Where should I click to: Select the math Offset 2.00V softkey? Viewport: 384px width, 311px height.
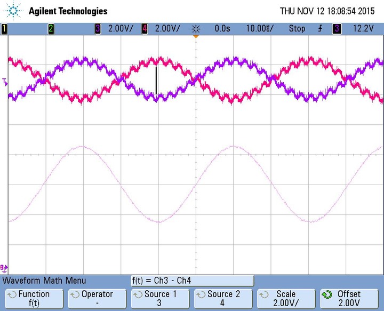click(x=349, y=298)
